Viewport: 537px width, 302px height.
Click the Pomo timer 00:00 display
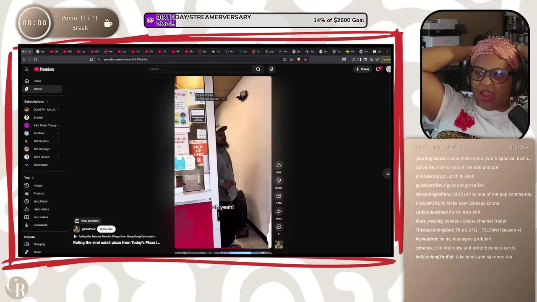(34, 23)
